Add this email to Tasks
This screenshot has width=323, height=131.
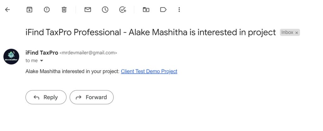tap(122, 10)
